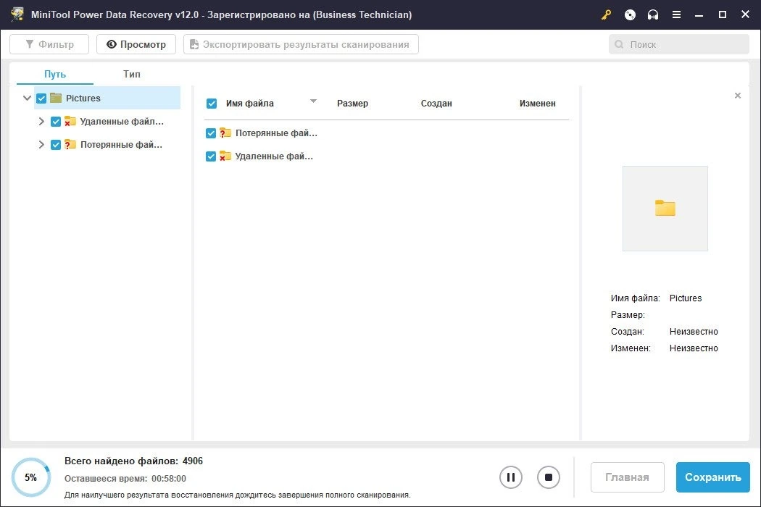
Task: Click the Pictures folder icon in tree
Action: [x=56, y=98]
